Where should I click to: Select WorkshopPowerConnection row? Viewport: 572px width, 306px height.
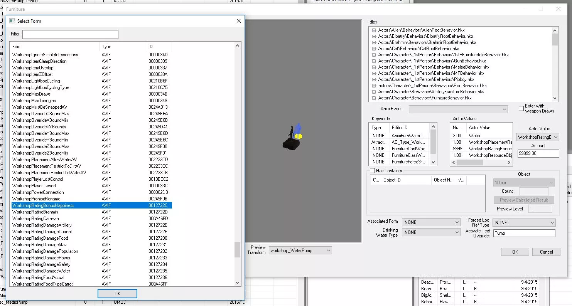[92, 192]
